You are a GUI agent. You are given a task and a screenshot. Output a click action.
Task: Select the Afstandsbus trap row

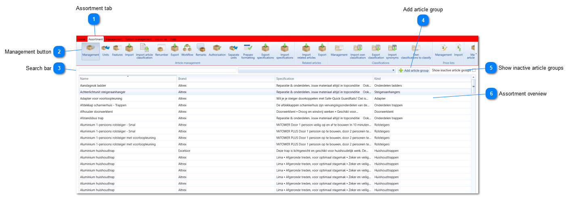tap(275, 118)
